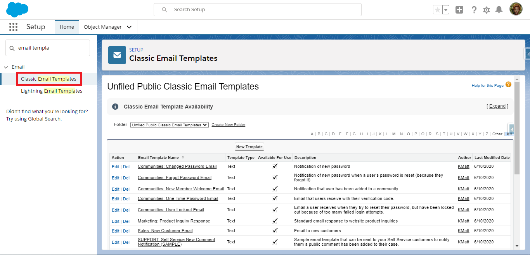This screenshot has width=530, height=255.
Task: Edit the Communities: User Lockout Email
Action: tap(116, 210)
